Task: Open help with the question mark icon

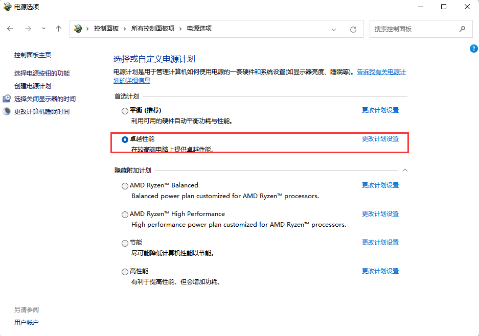Action: 473,49
